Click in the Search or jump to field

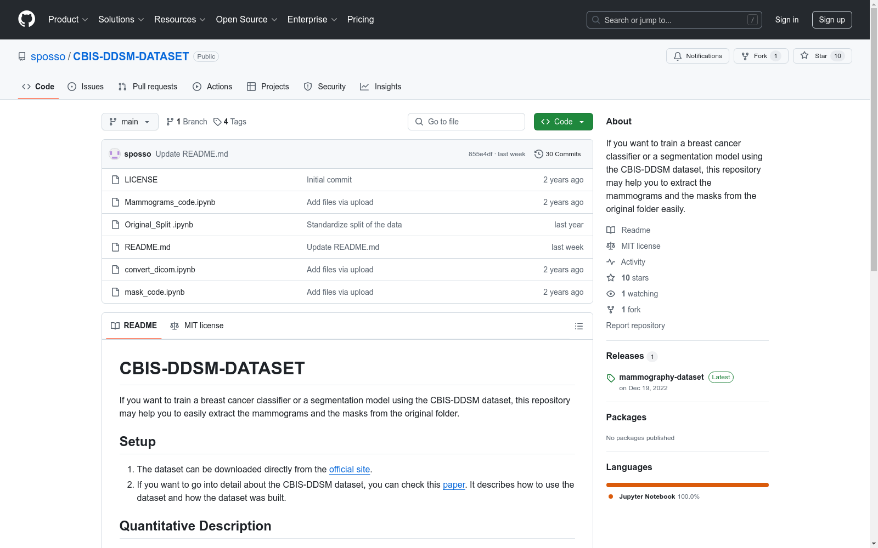[674, 20]
